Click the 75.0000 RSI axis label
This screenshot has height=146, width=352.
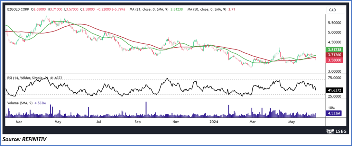pos(334,78)
